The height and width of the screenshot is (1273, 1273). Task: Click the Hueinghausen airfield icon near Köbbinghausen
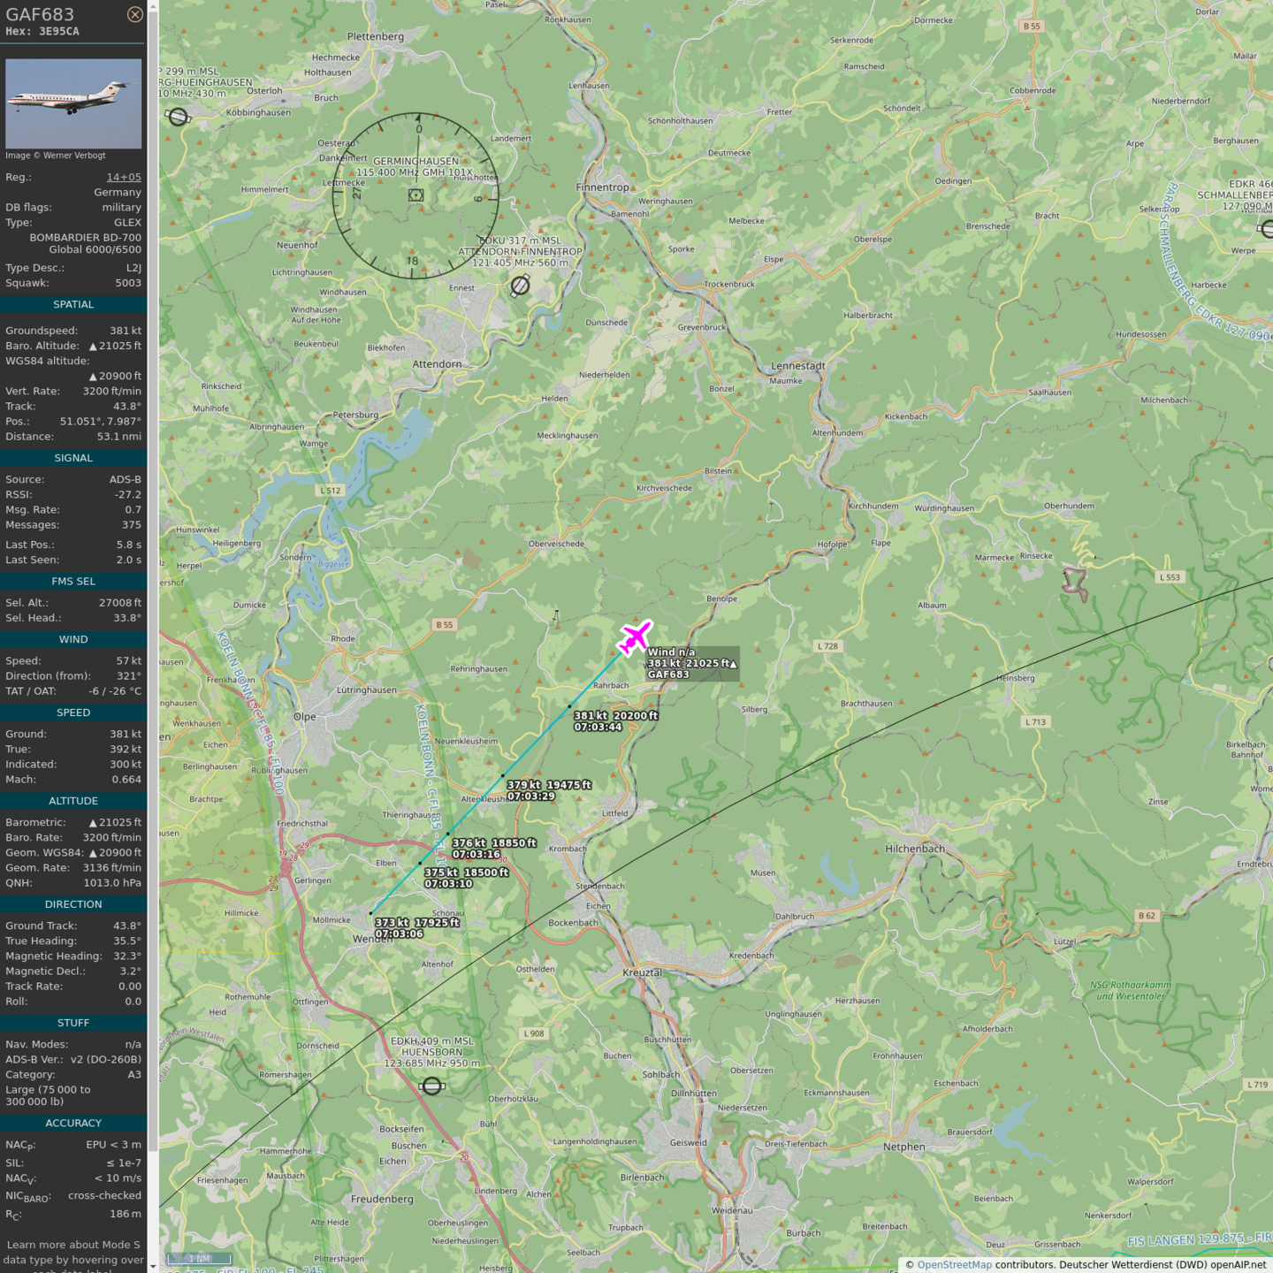tap(178, 117)
